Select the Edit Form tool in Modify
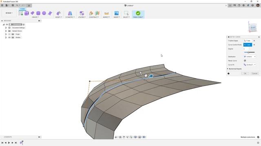Screen dimensions: 261x146 (x=59, y=13)
